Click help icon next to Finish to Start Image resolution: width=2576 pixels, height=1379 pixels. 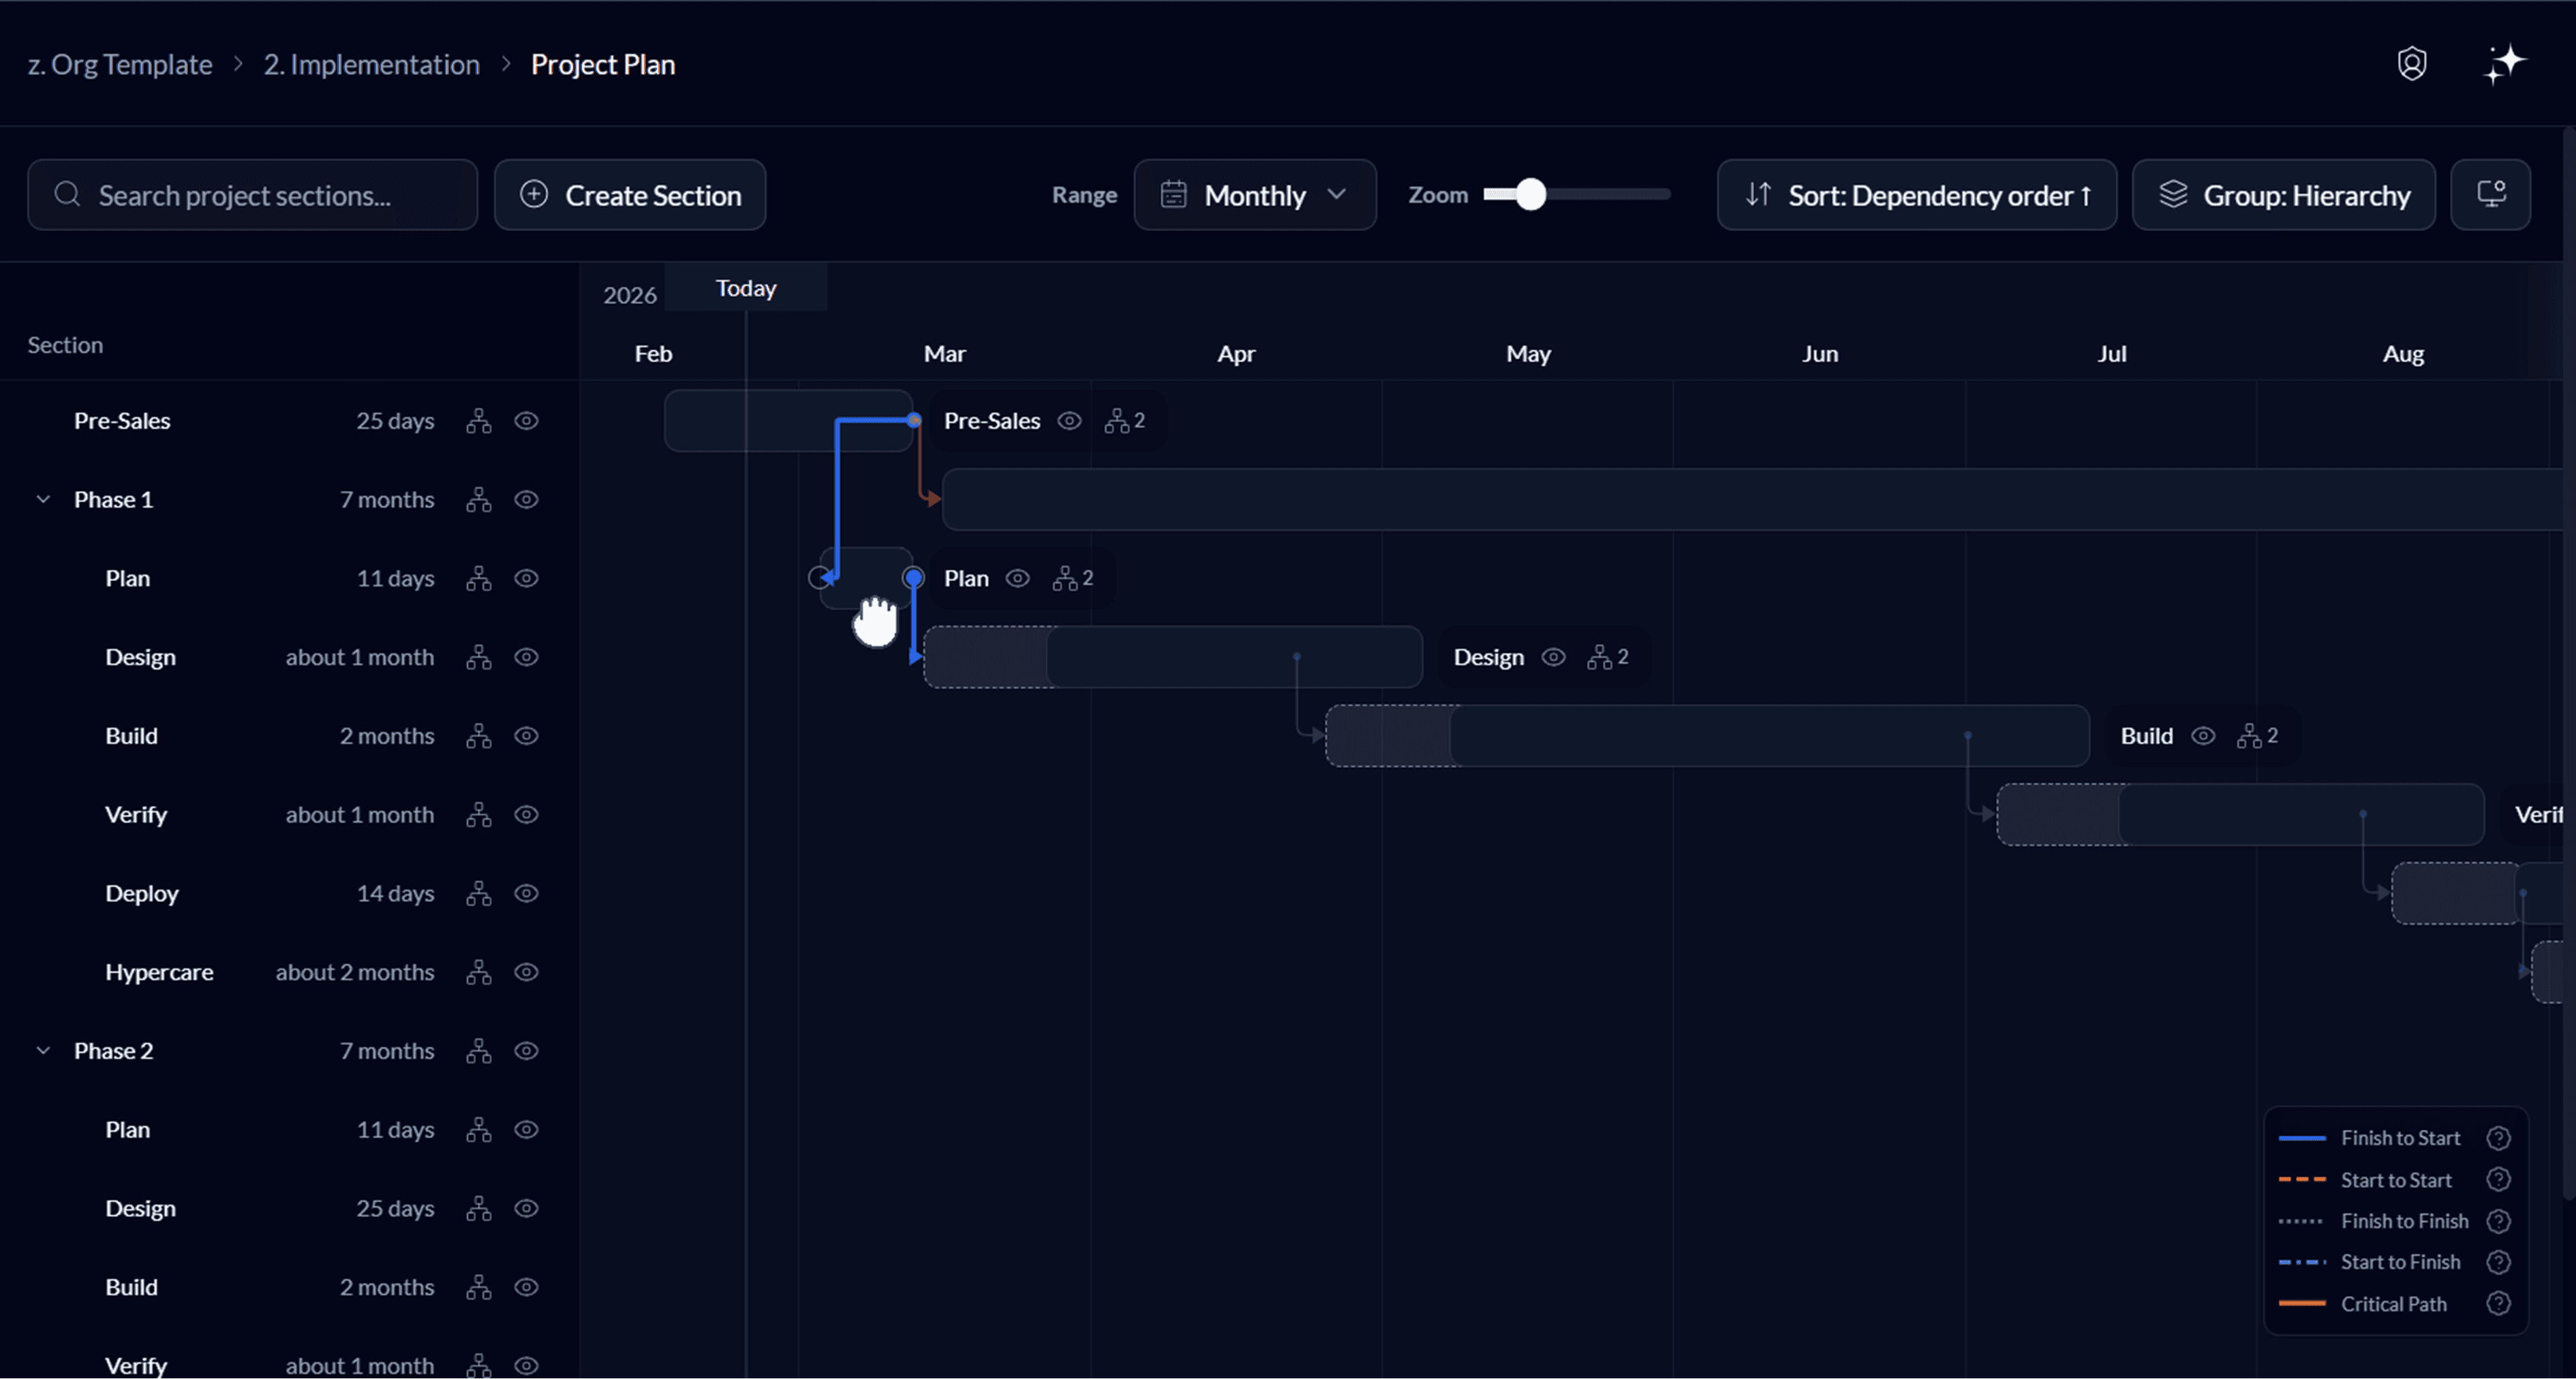(2498, 1138)
